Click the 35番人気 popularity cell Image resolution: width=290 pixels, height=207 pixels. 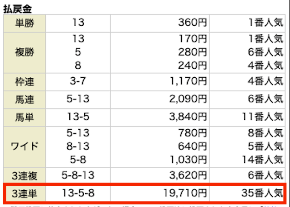(262, 193)
